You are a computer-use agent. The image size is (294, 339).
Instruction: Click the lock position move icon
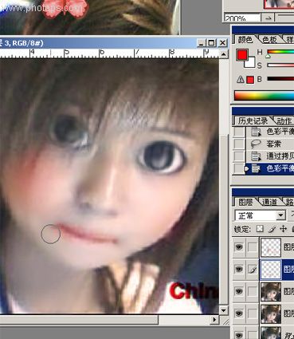(x=284, y=229)
